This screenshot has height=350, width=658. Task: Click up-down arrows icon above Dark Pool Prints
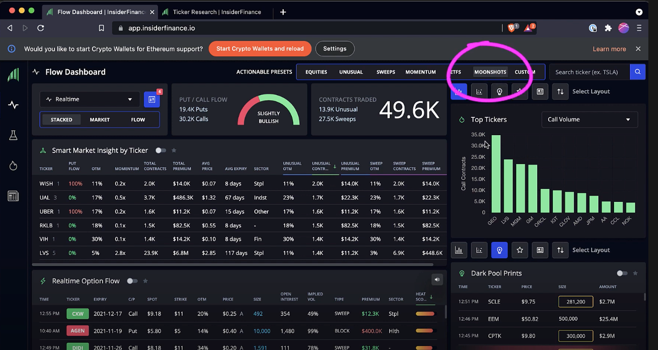[560, 250]
